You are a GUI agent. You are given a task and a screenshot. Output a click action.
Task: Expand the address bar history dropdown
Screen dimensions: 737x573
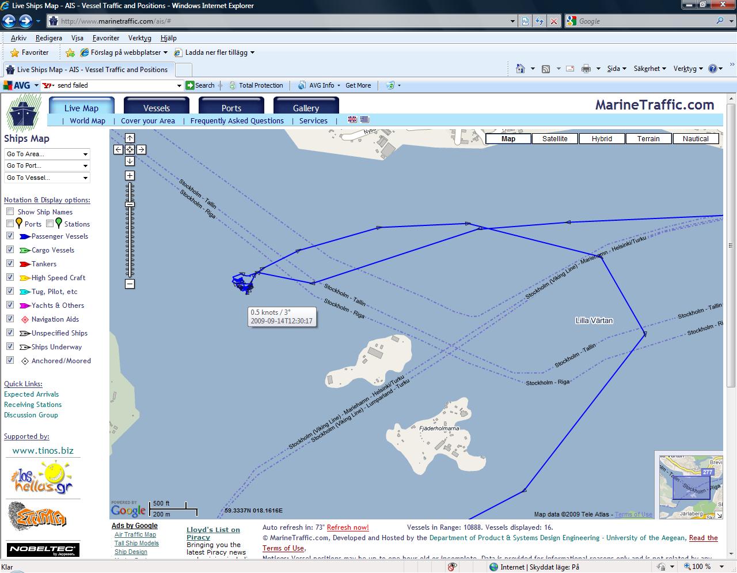coord(512,21)
